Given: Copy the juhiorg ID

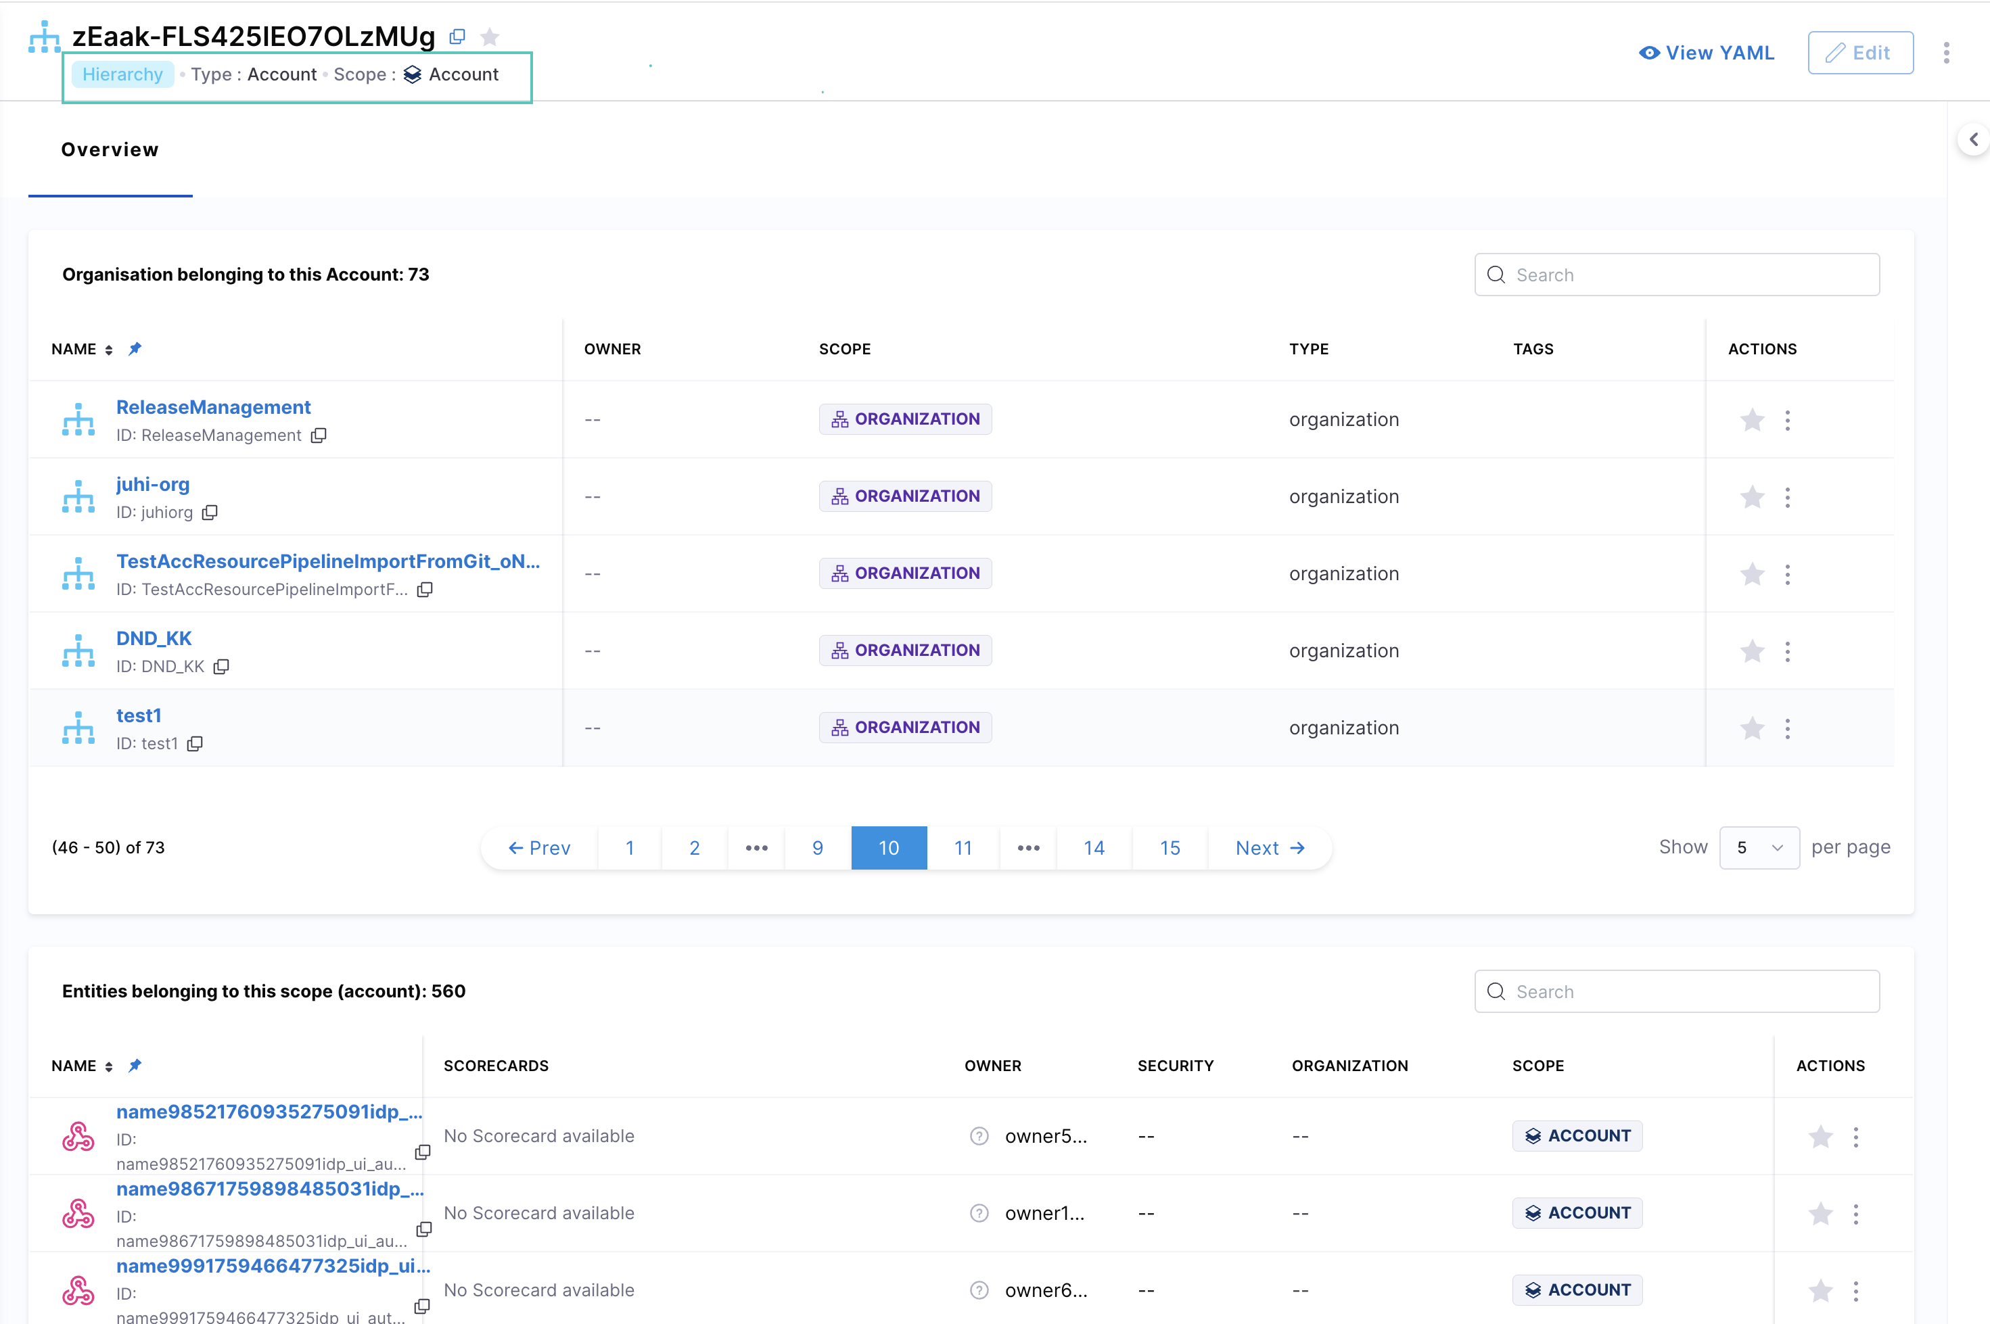Looking at the screenshot, I should 210,513.
